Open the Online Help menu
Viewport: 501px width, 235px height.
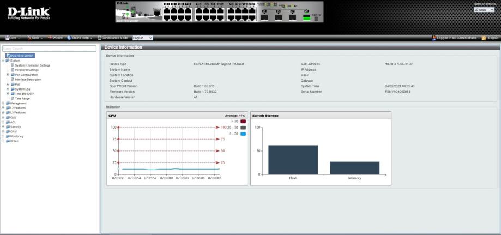coord(81,38)
